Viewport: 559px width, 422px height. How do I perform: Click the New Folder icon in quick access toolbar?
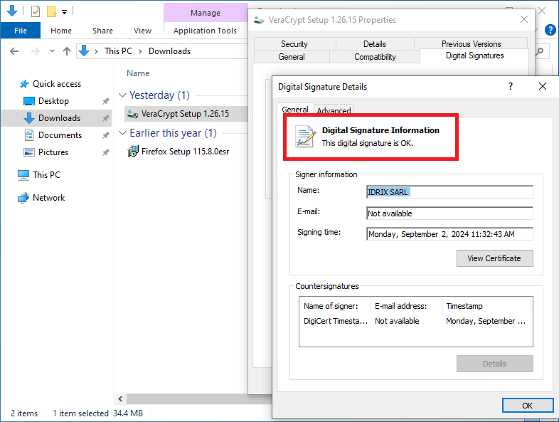[51, 11]
